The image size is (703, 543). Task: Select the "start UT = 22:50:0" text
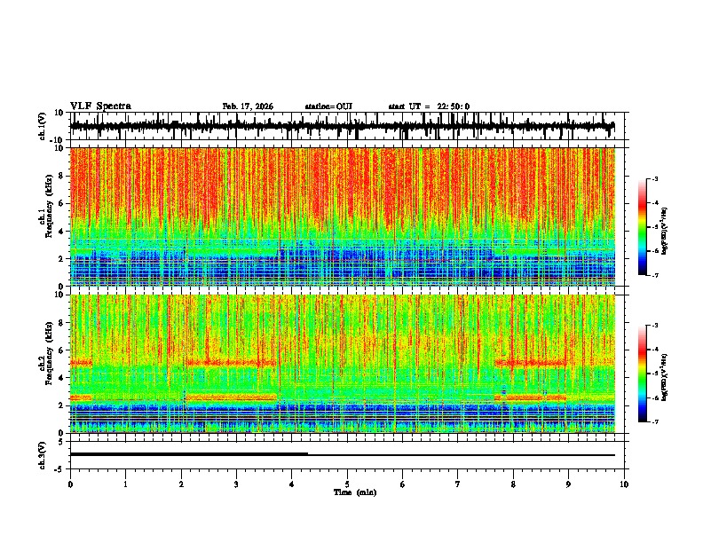429,106
